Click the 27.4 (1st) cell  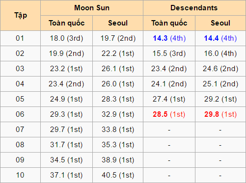point(169,99)
